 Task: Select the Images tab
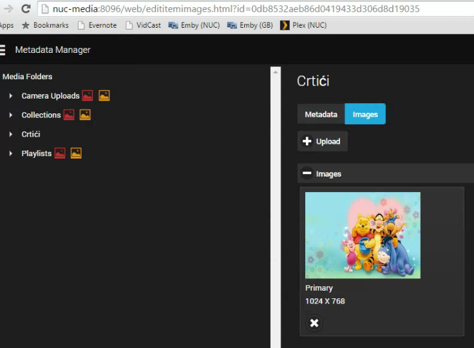pyautogui.click(x=365, y=114)
